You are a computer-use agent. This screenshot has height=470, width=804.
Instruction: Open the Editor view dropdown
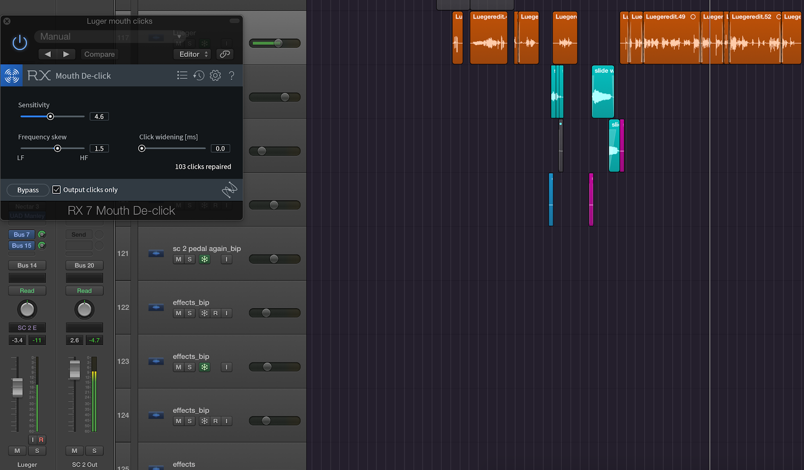pyautogui.click(x=193, y=54)
